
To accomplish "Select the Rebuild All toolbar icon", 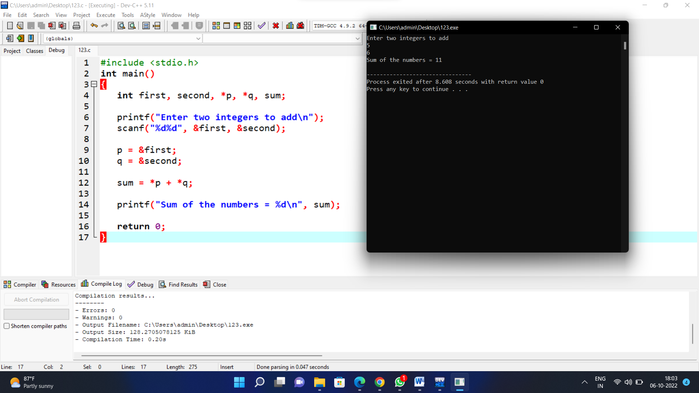I will 248,25.
